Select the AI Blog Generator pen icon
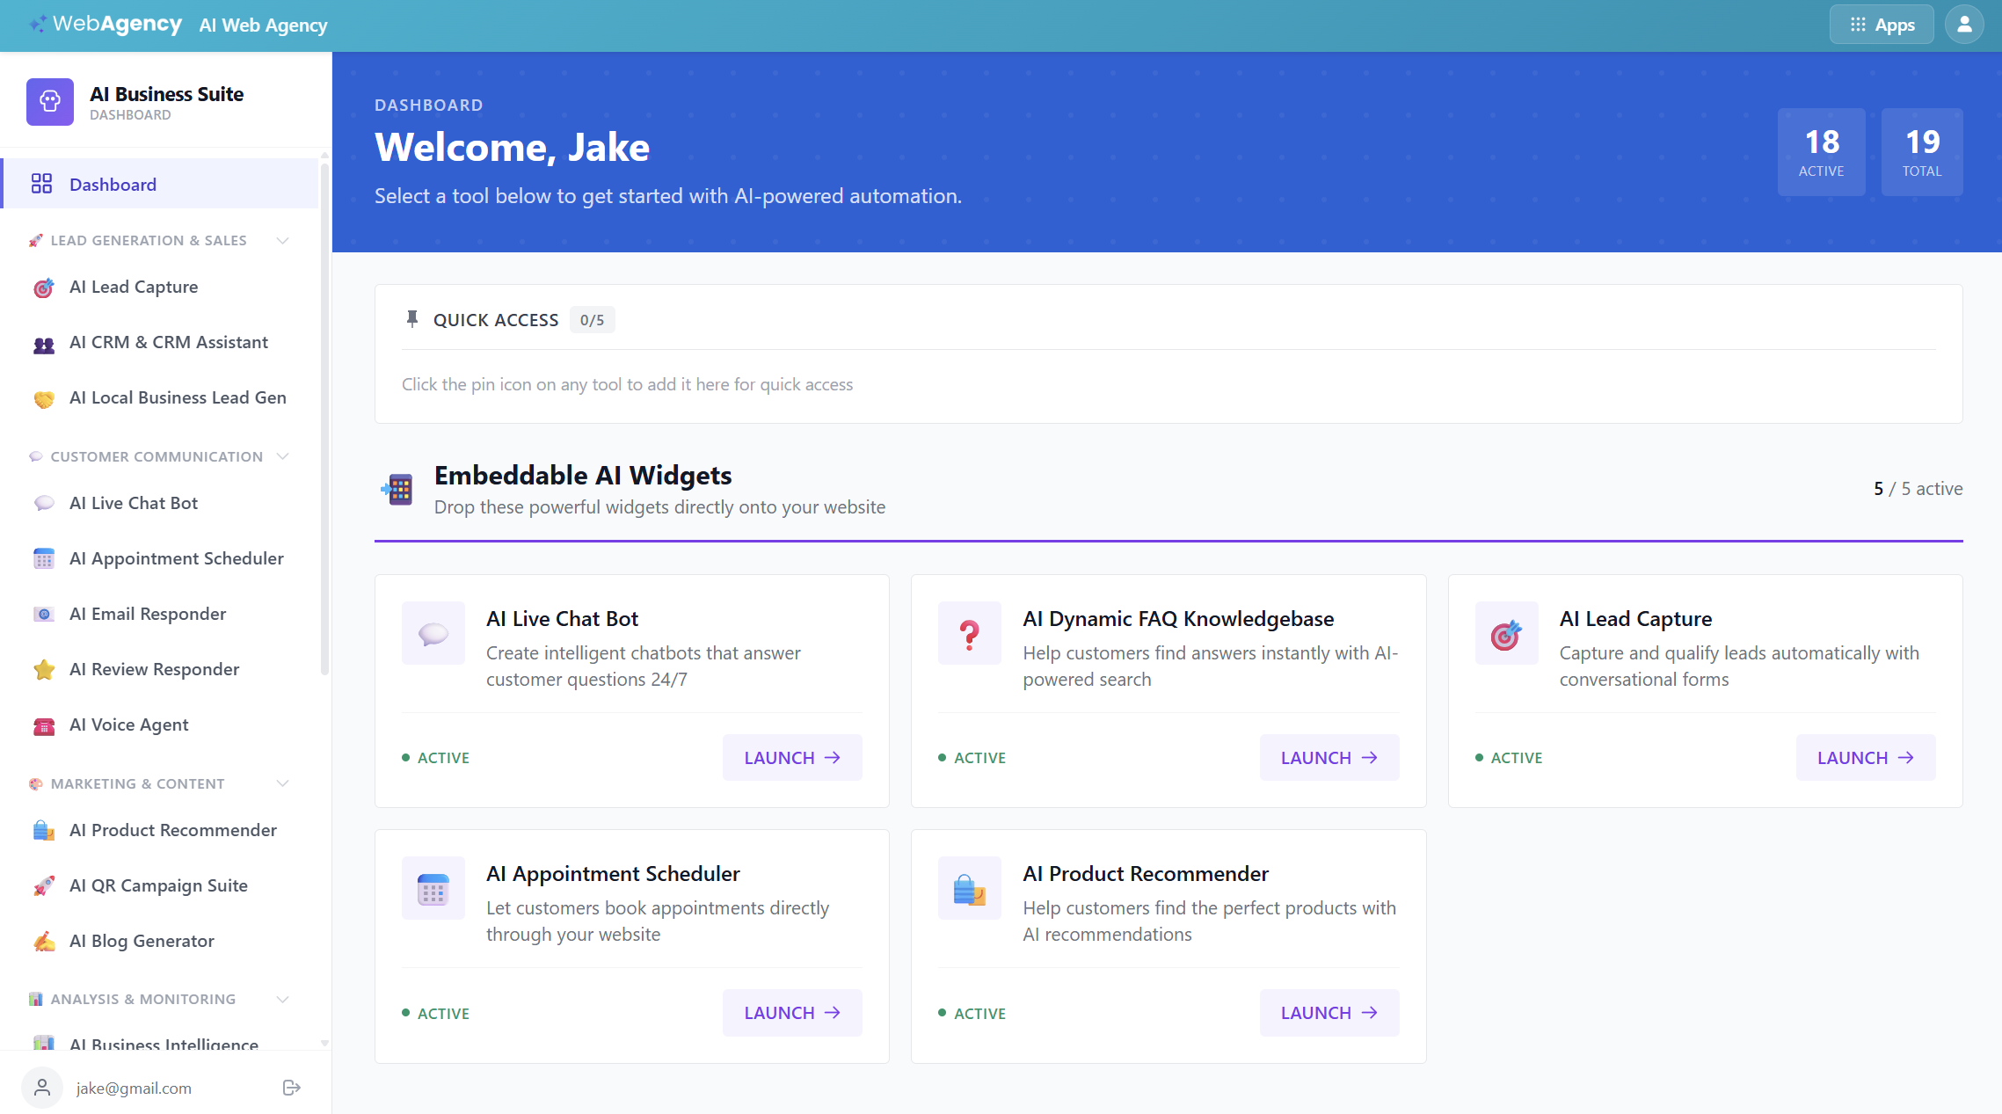The height and width of the screenshot is (1114, 2002). [43, 941]
